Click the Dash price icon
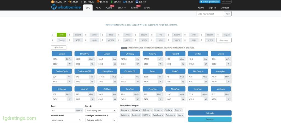Screen dimensions: 281x124 124,2
